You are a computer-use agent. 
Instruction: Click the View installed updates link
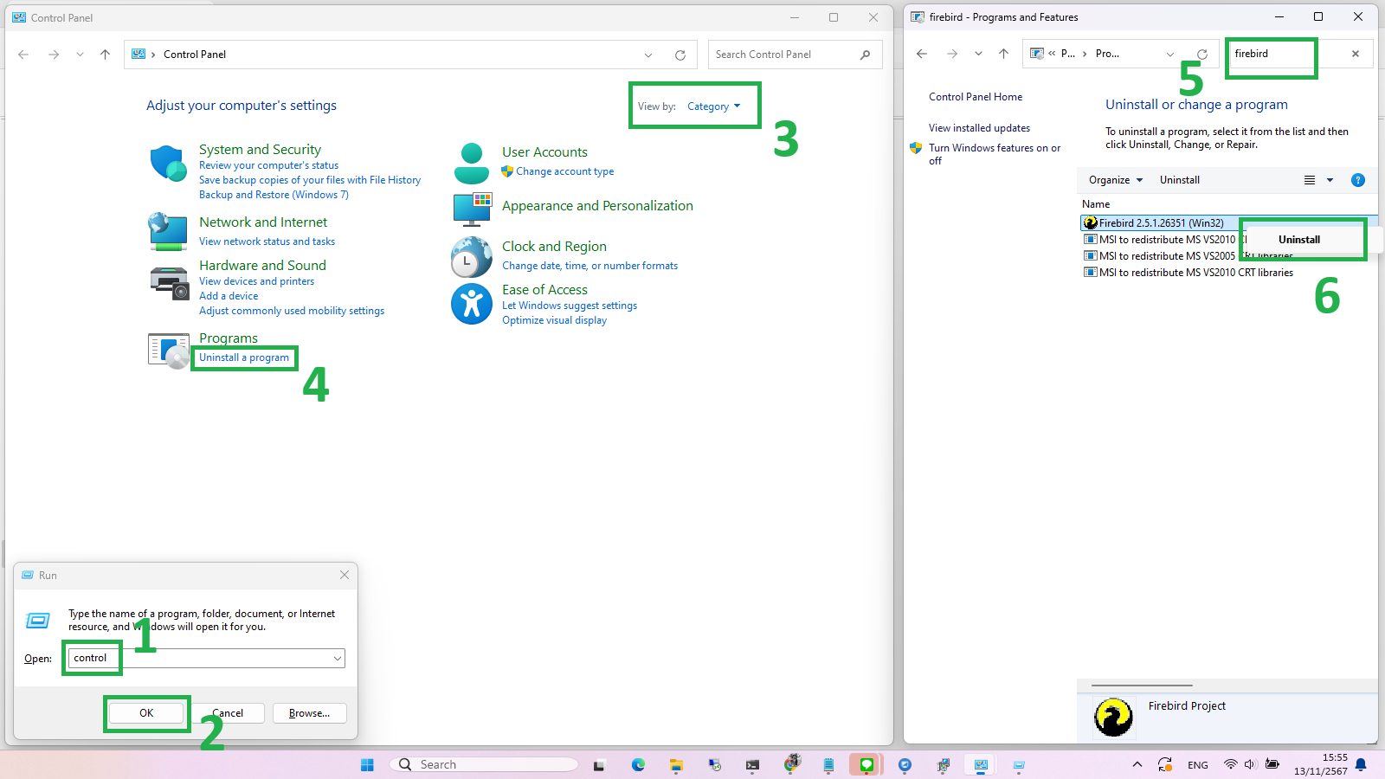tap(979, 128)
